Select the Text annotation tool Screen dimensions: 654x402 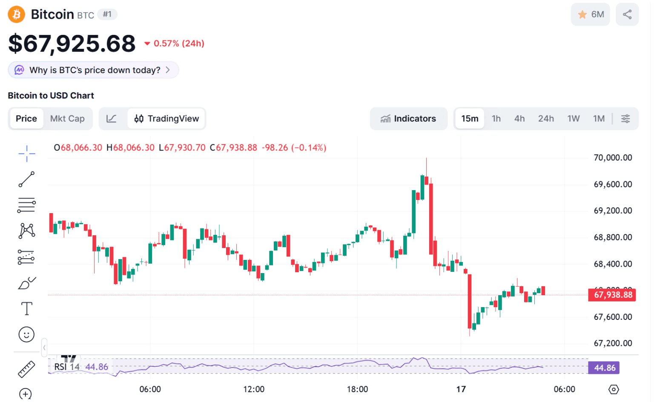26,309
